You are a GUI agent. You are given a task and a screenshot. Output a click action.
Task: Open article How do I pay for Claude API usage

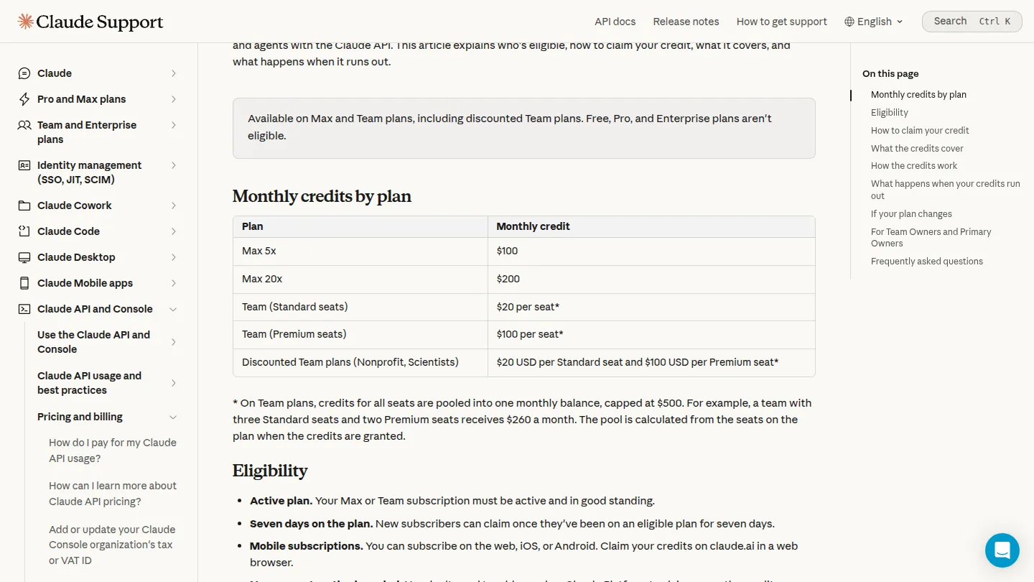(113, 451)
